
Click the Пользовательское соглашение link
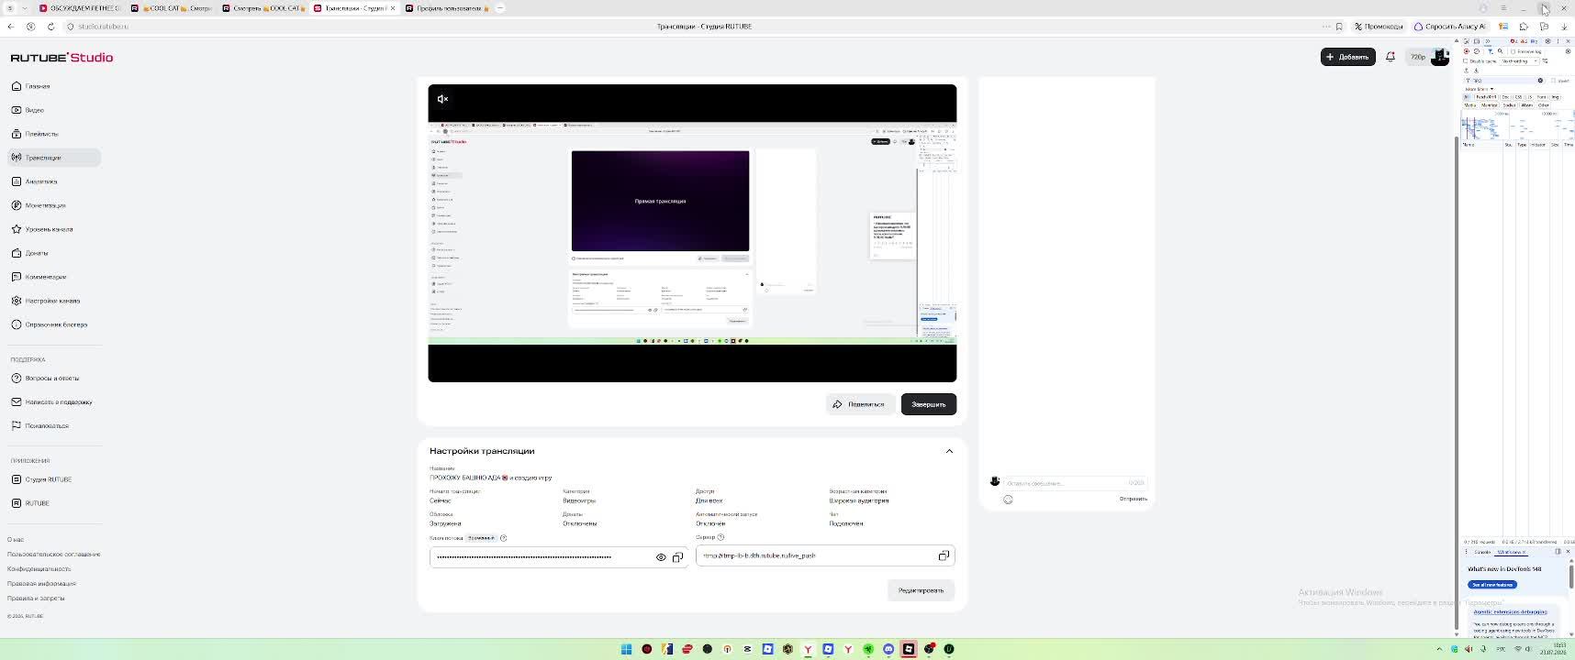[54, 555]
